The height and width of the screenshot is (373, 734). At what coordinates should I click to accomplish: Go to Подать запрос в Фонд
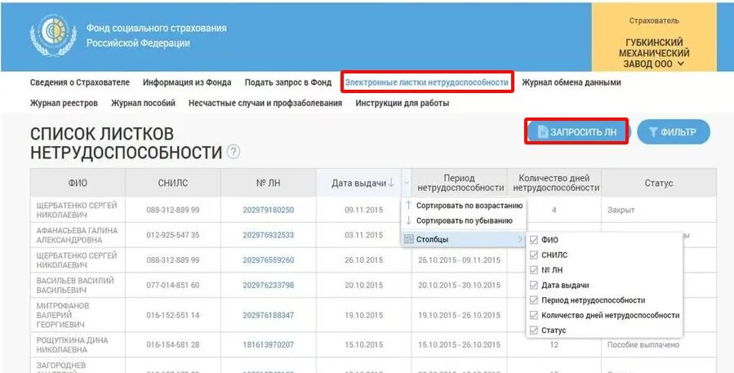coord(288,82)
